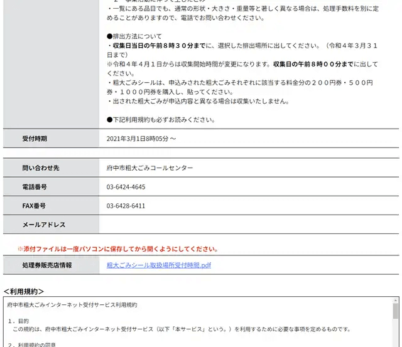Click the 電話番号 row label
The width and height of the screenshot is (402, 347).
pyautogui.click(x=35, y=187)
